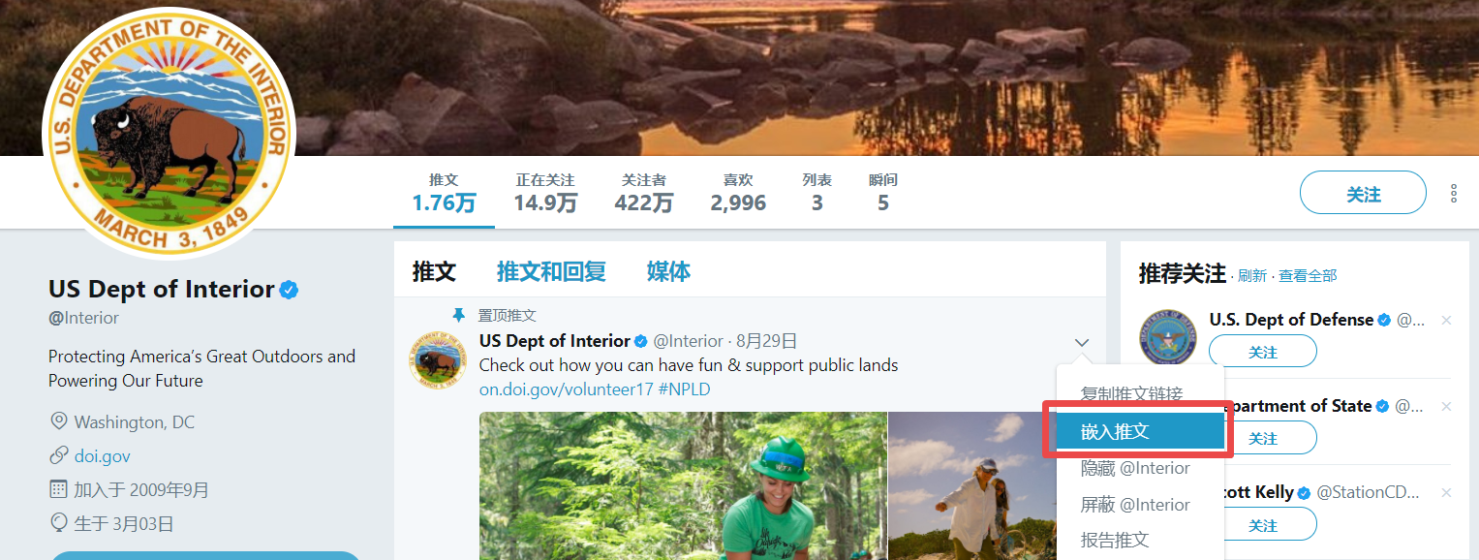
Task: Dismiss the Scott Kelly suggestion
Action: pos(1446,493)
